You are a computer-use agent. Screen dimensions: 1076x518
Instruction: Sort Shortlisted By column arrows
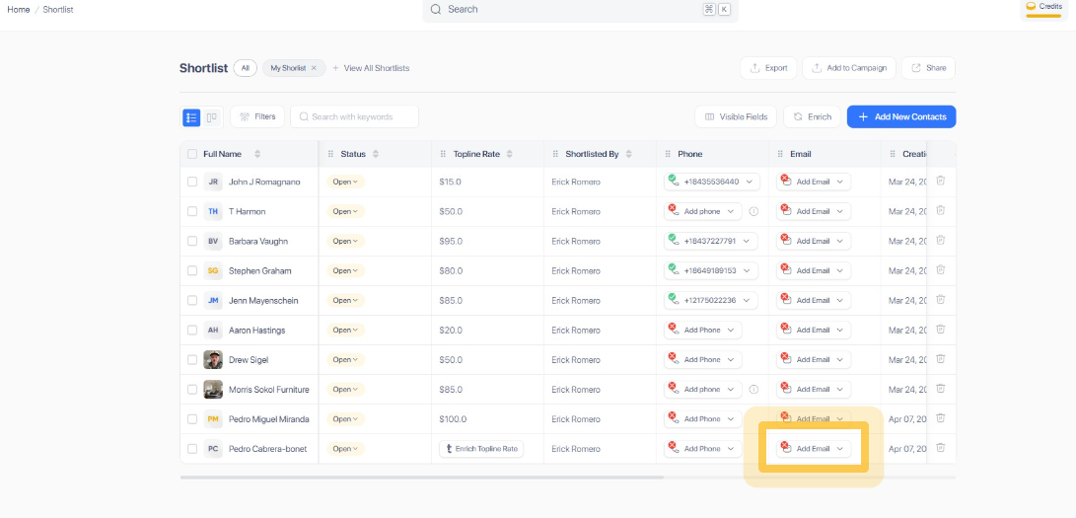click(628, 154)
